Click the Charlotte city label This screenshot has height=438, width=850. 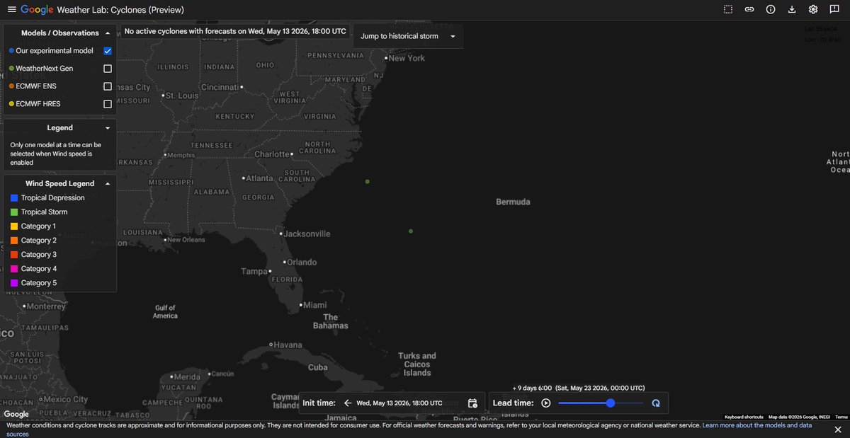click(x=273, y=154)
